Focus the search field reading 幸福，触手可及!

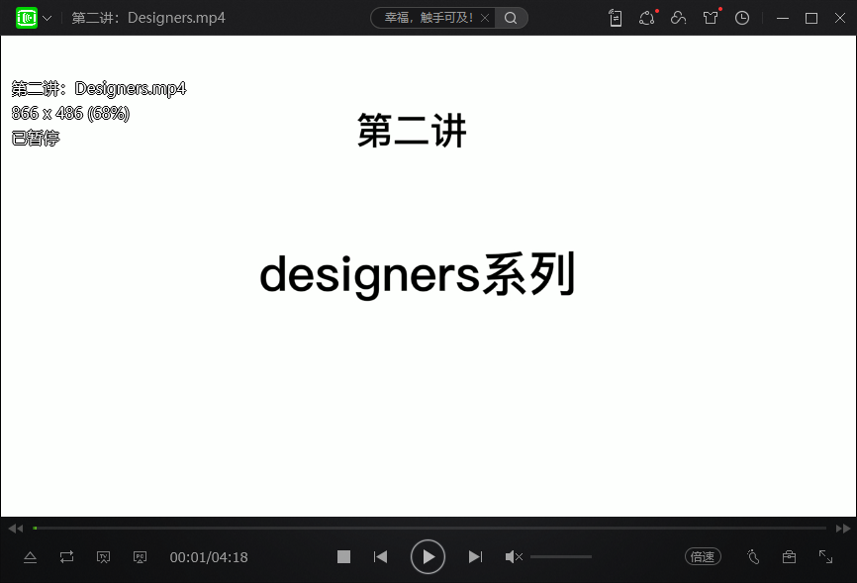click(x=428, y=18)
